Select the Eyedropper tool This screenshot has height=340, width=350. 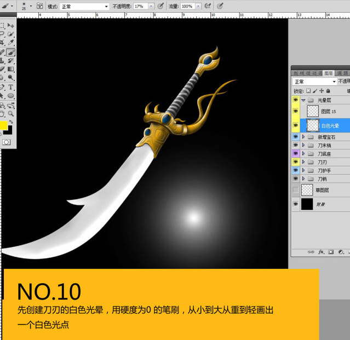point(10,42)
